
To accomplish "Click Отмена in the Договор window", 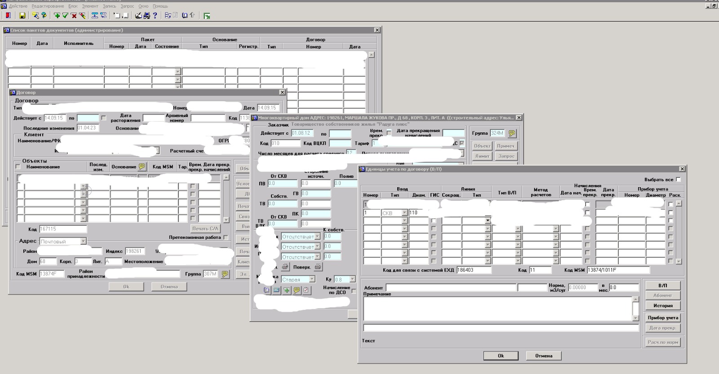I will 169,287.
